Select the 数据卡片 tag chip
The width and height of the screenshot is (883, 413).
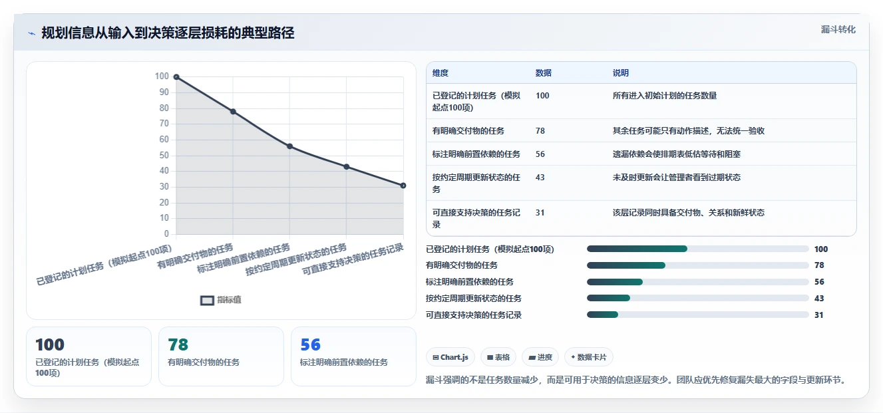pos(589,357)
